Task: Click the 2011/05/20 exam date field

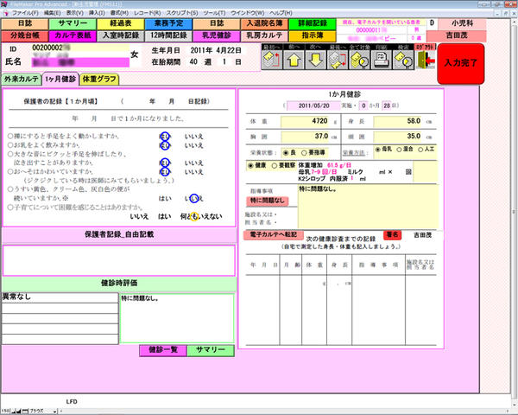Action: 313,105
